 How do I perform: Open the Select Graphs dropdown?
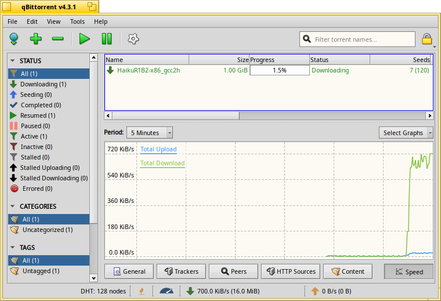[406, 133]
